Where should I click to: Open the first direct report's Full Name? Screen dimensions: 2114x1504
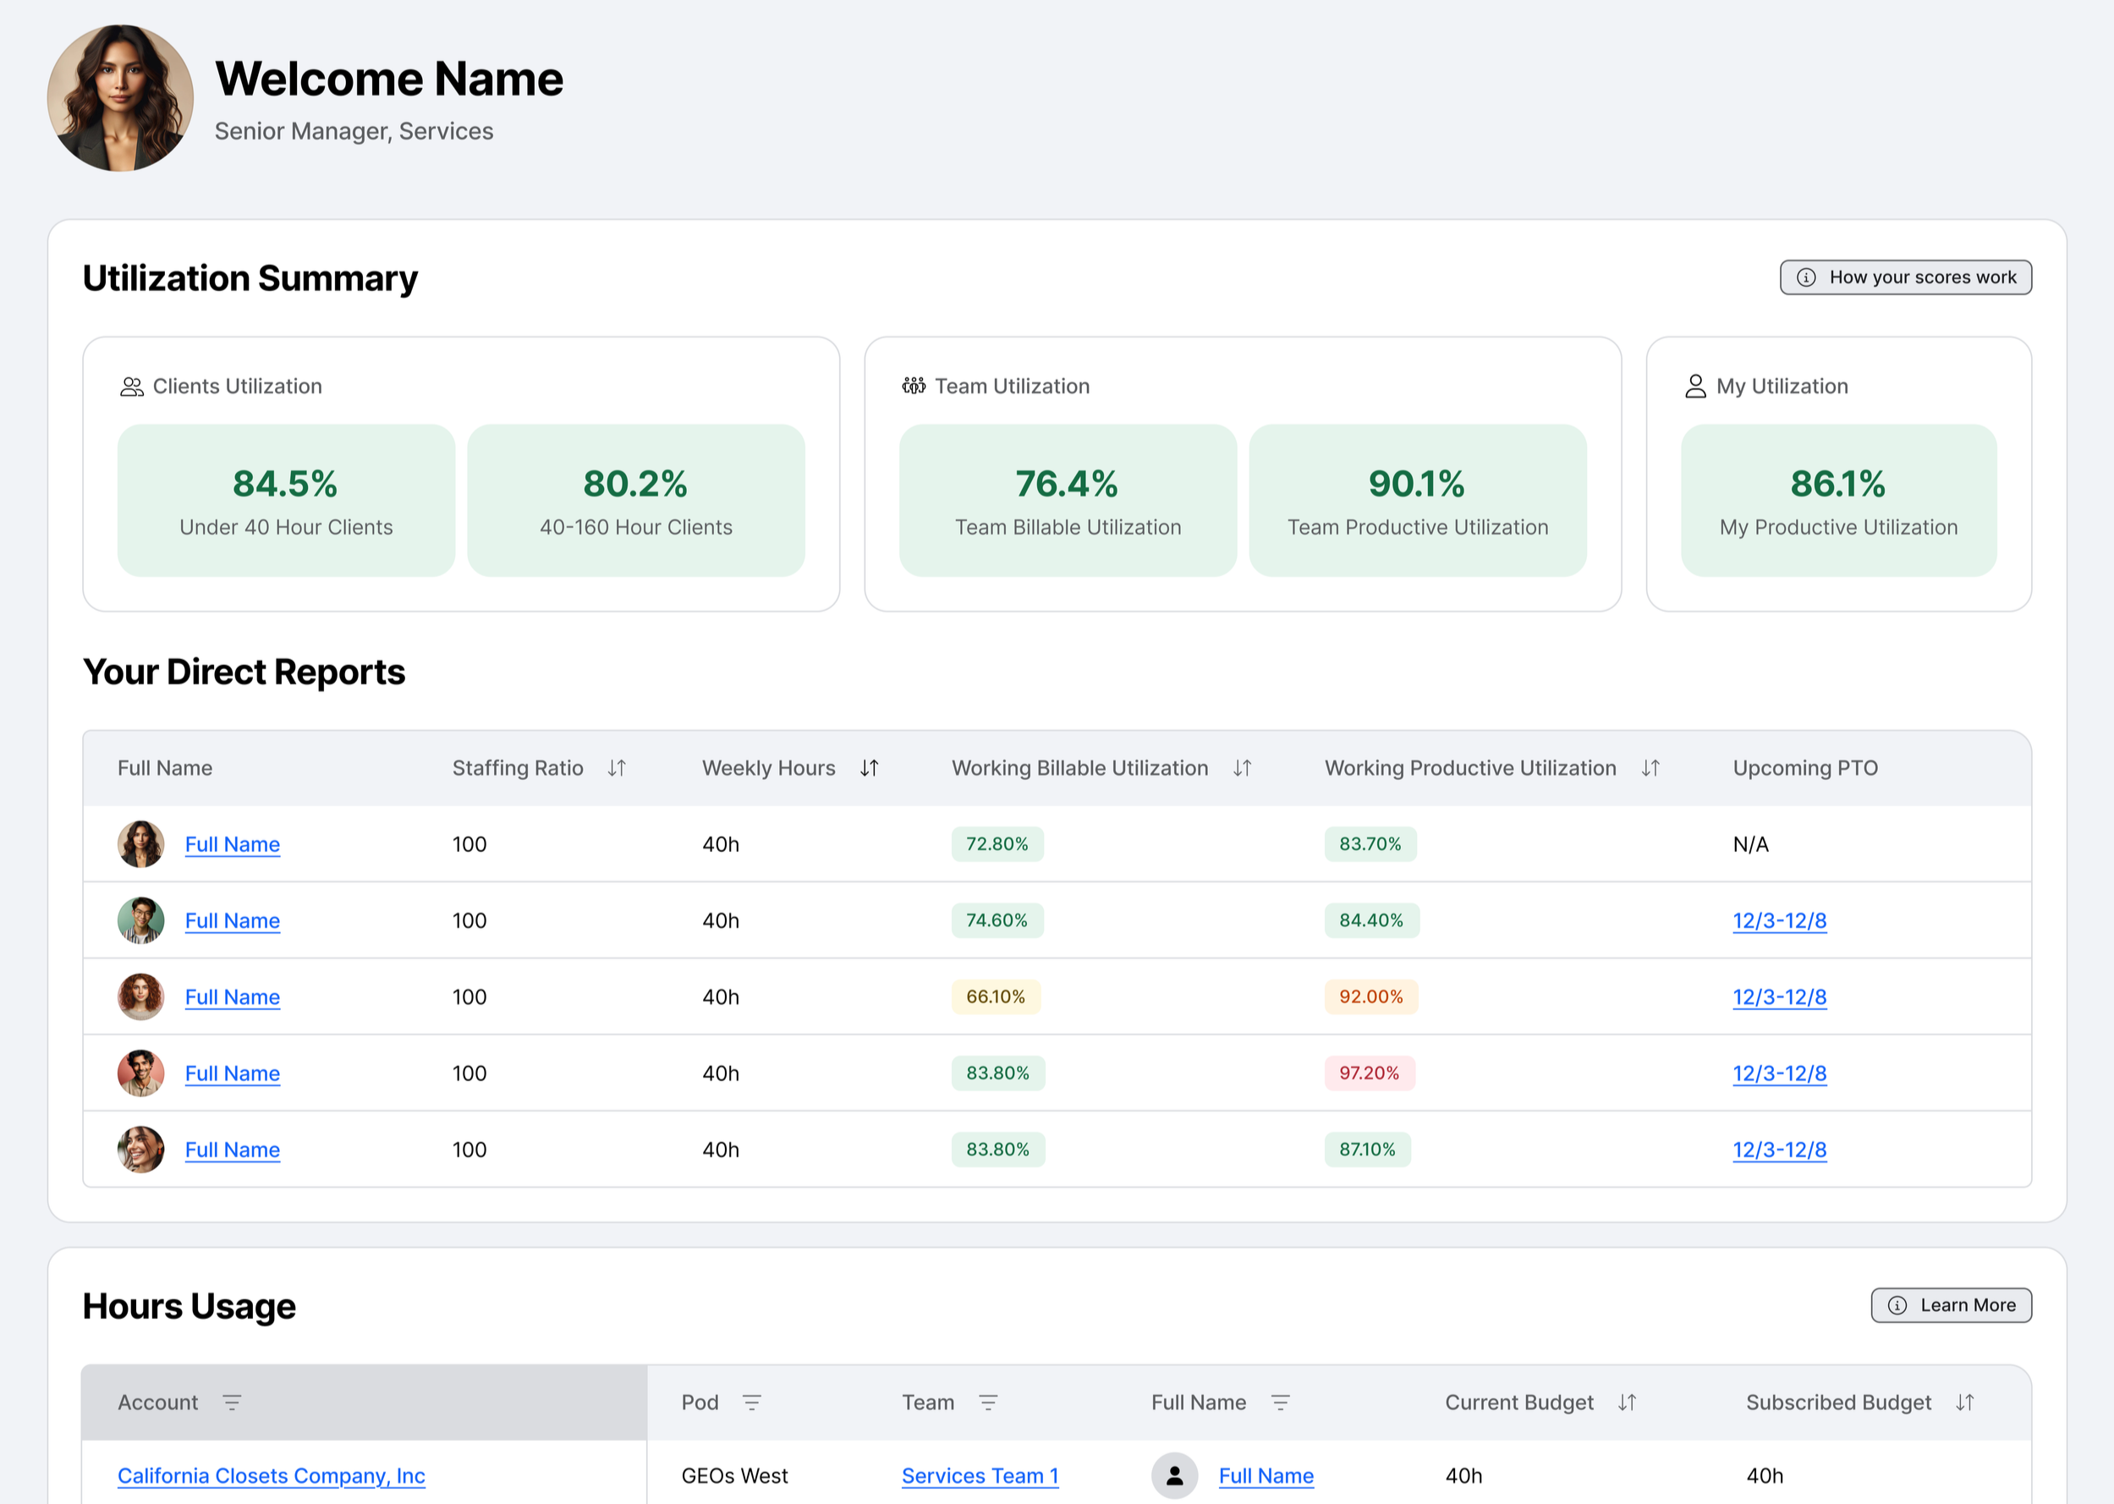[233, 843]
